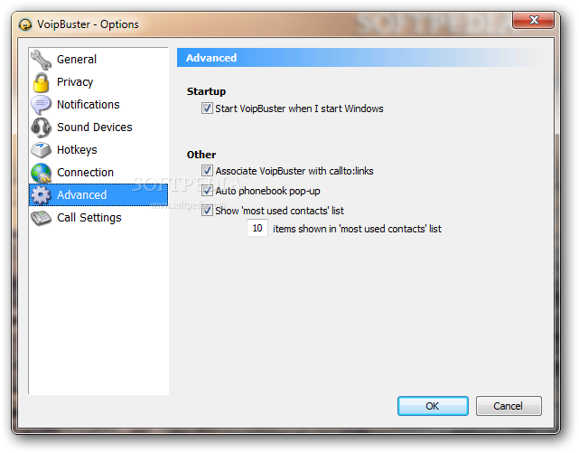Click the "items shown in 'most used contacts' list" label
Screen dimensions: 579x453
[357, 229]
